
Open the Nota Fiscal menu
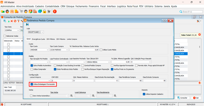132,6
